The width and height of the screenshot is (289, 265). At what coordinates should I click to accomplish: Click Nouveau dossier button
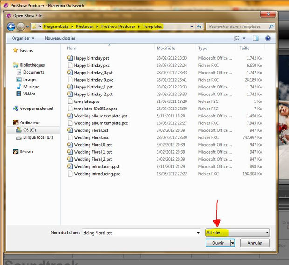pos(60,38)
